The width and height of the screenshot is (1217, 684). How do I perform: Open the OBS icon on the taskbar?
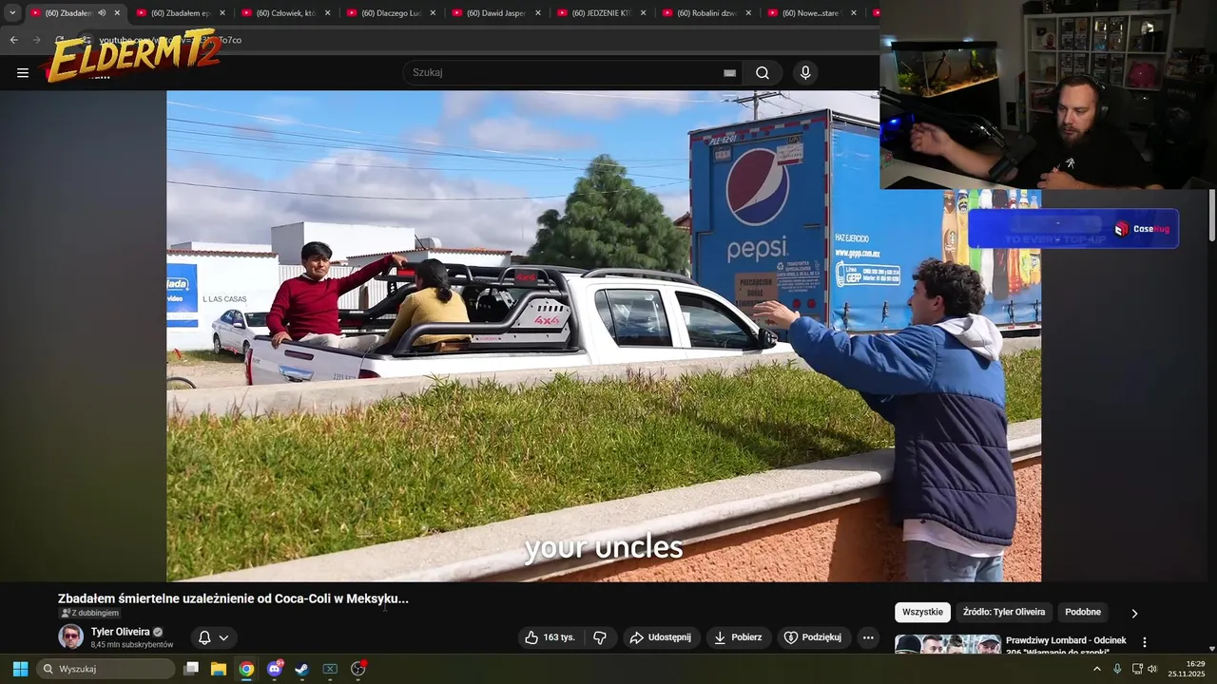pos(358,669)
